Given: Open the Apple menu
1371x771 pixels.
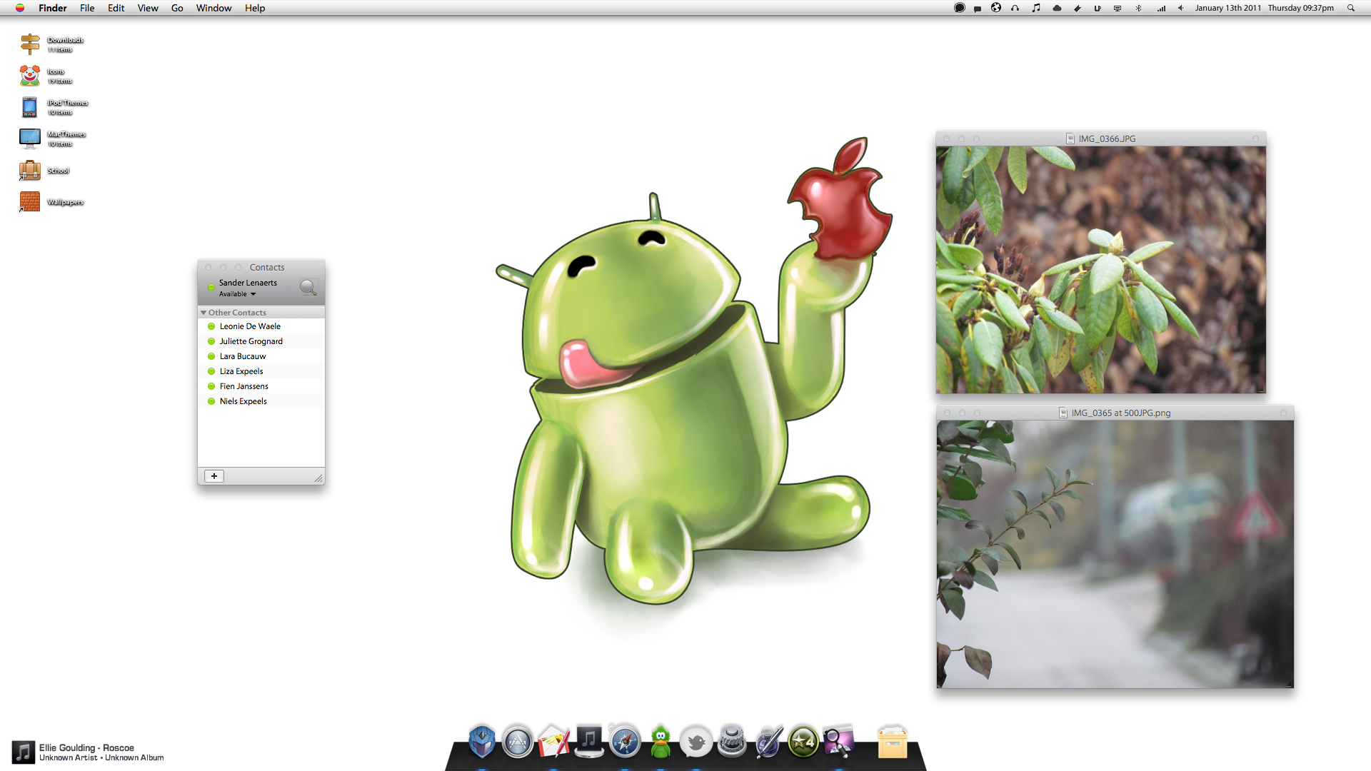Looking at the screenshot, I should point(20,8).
